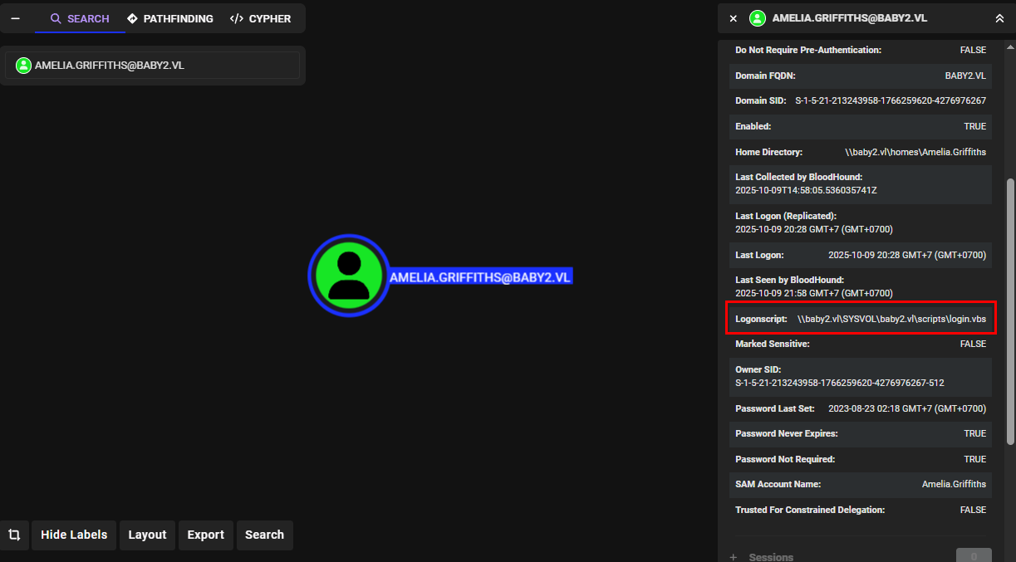This screenshot has height=562, width=1016.
Task: Expand the Sessions section
Action: coord(734,557)
